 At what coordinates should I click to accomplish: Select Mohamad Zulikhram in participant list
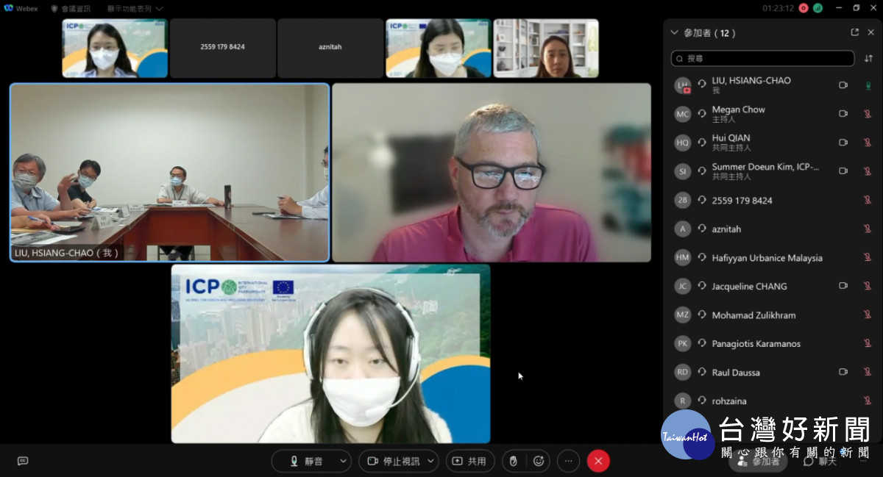coord(772,315)
